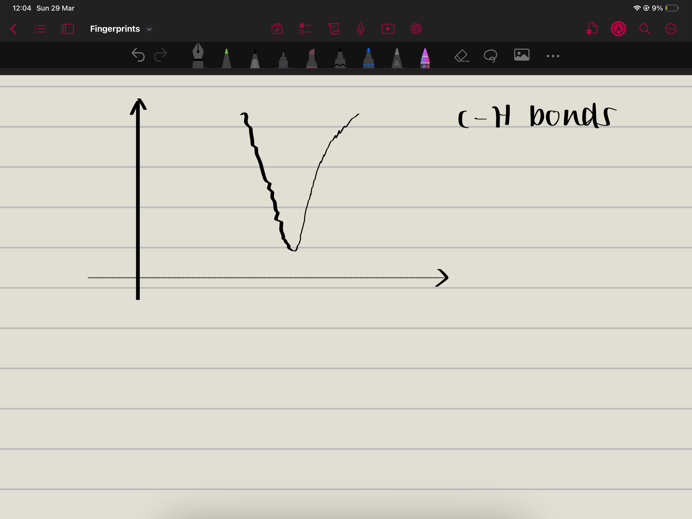
Task: Undo the last stroke
Action: tap(138, 55)
